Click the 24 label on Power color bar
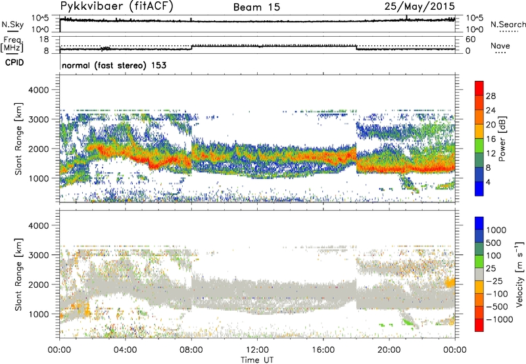Viewport: 526px width, 364px height. 490,110
